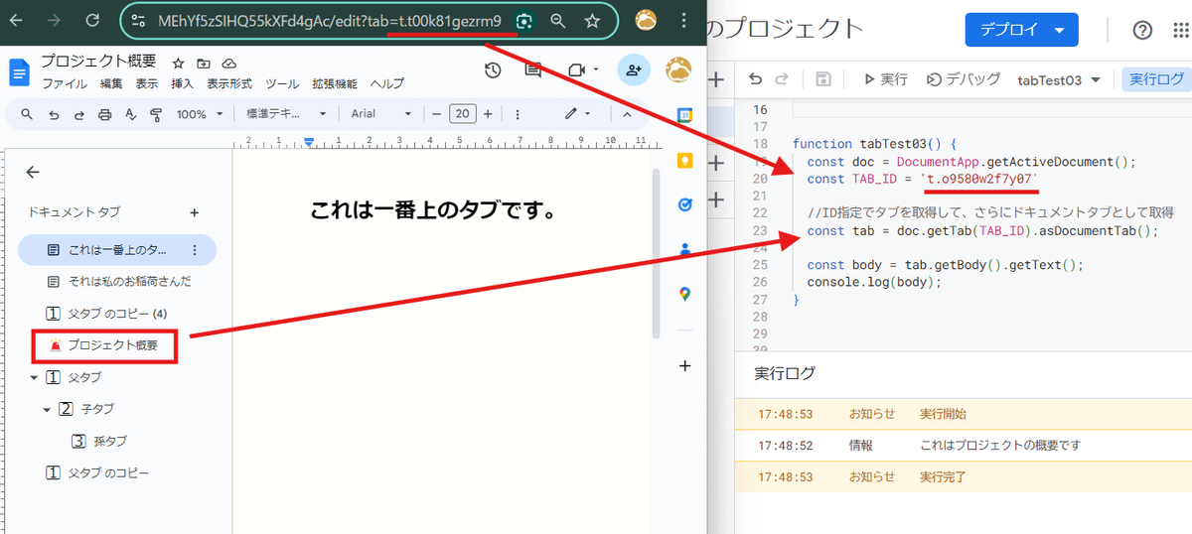Open 表示 menu
The height and width of the screenshot is (534, 1192).
coord(147,83)
